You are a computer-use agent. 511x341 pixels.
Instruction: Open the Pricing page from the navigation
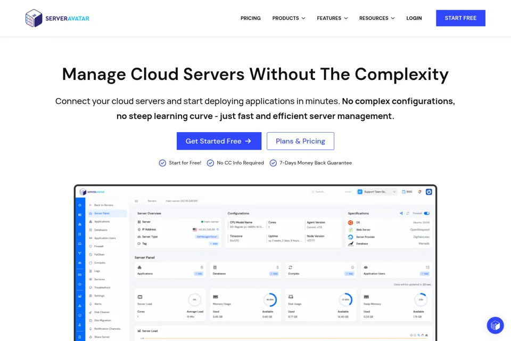[250, 18]
